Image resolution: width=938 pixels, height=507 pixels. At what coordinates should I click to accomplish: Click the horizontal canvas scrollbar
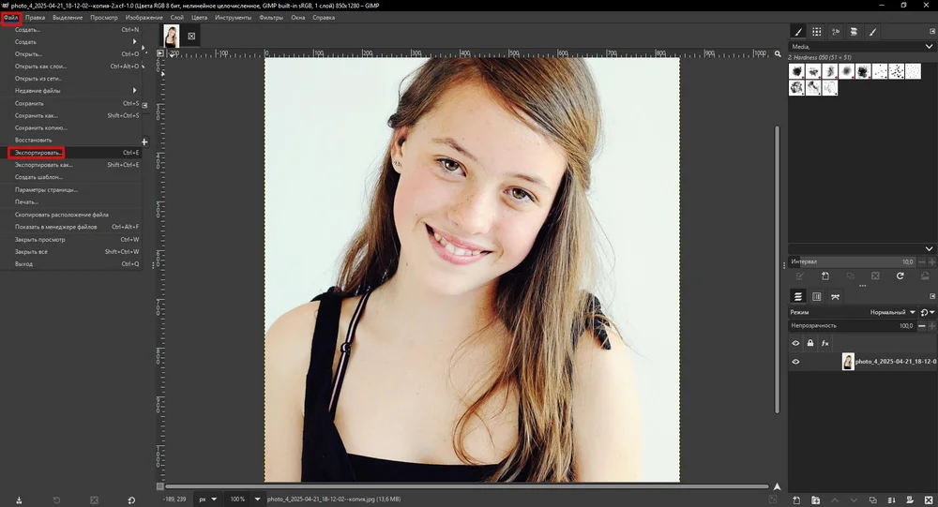point(466,486)
